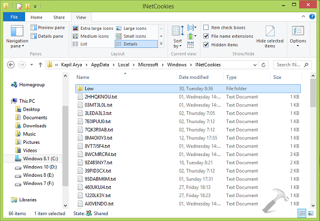Switch layout to Extra large icons

point(93,28)
